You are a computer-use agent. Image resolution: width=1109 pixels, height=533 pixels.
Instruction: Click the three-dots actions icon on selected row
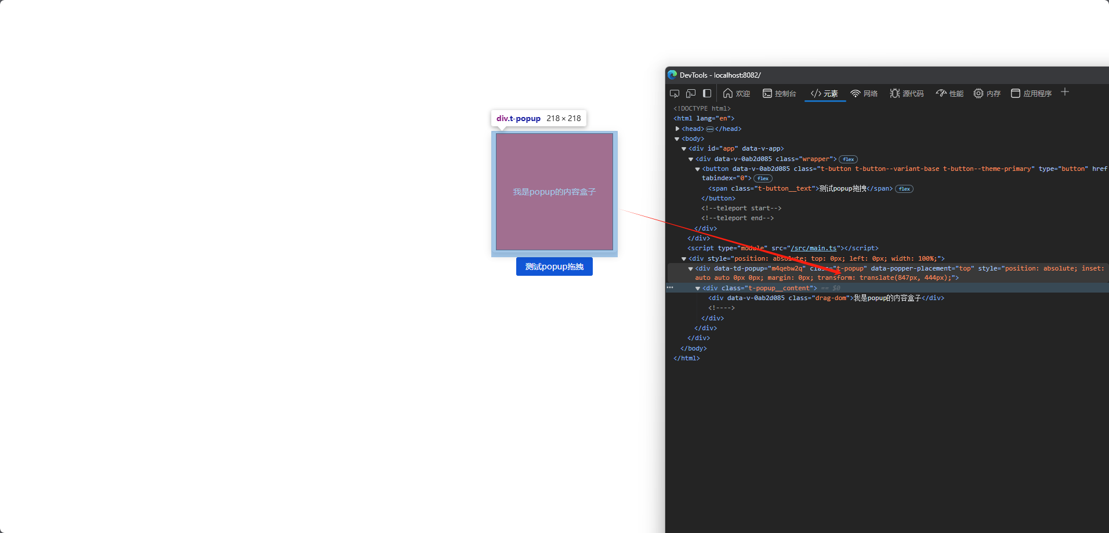[670, 287]
